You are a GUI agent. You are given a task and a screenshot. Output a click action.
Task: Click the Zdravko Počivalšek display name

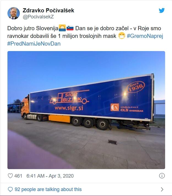click(x=48, y=10)
